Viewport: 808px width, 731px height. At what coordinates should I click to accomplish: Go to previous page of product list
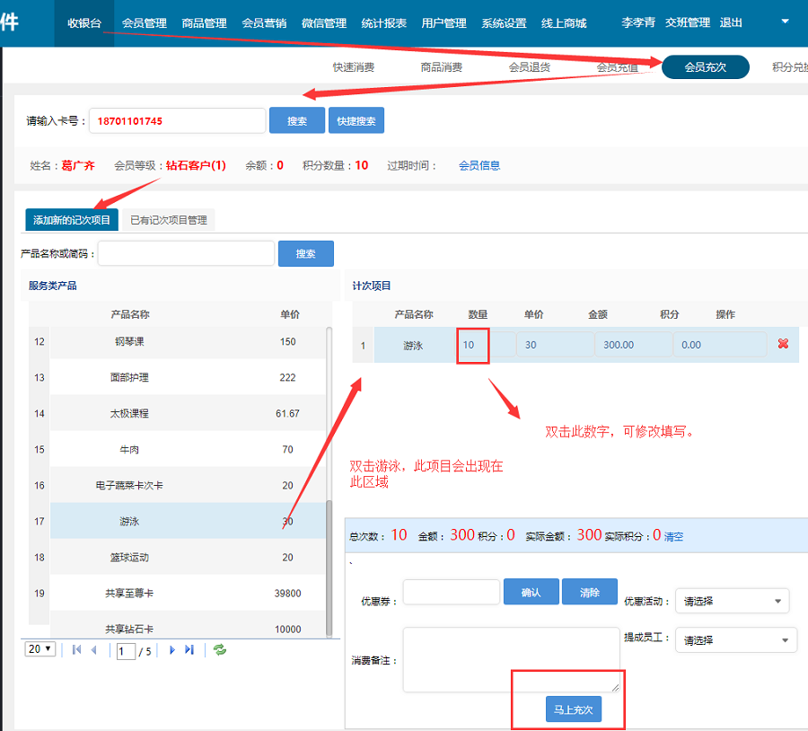94,650
